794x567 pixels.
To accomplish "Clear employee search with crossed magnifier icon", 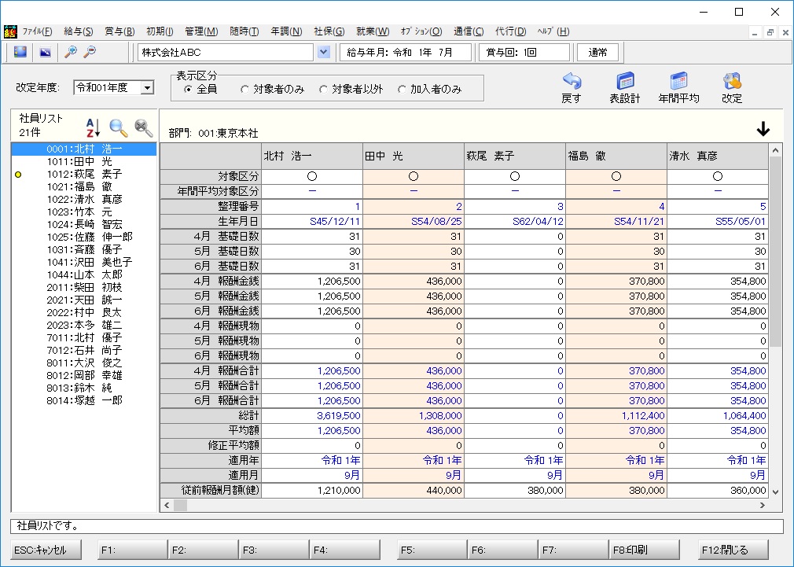I will (x=144, y=127).
